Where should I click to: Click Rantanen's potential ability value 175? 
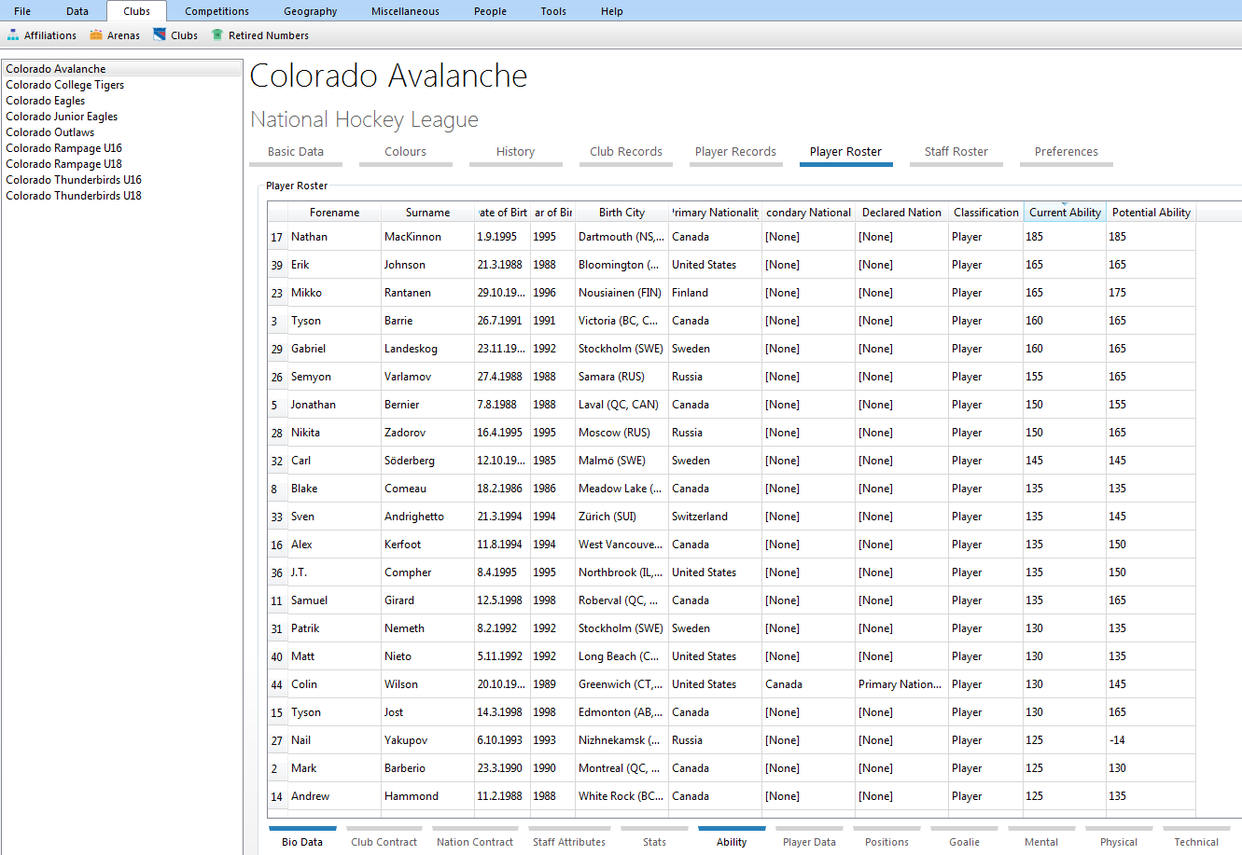(x=1151, y=293)
